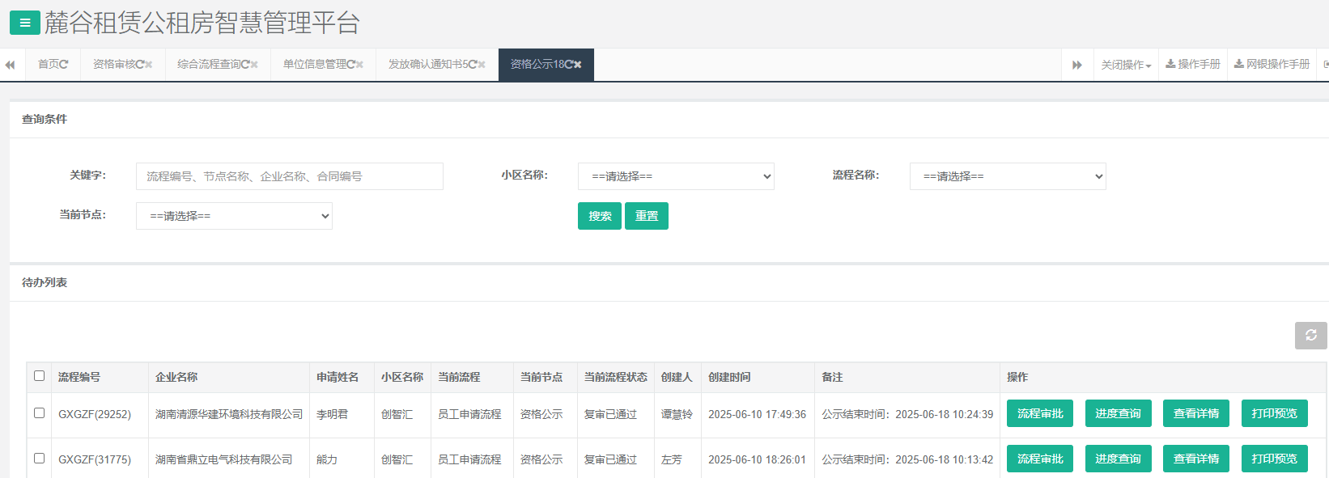Click the refresh icon above the table
1329x478 pixels.
coord(1310,335)
